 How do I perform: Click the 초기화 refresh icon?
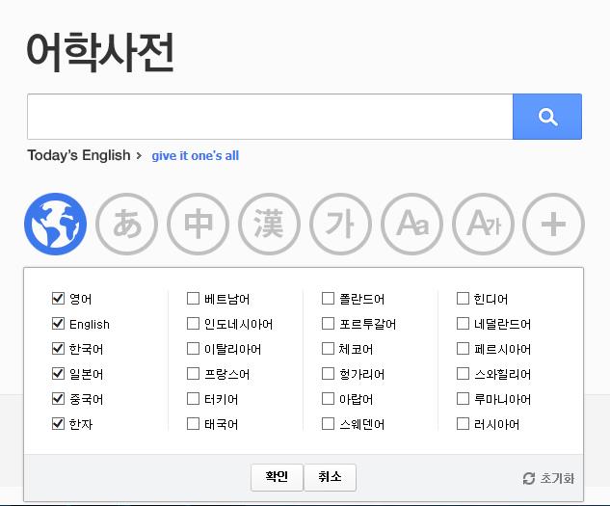point(529,478)
